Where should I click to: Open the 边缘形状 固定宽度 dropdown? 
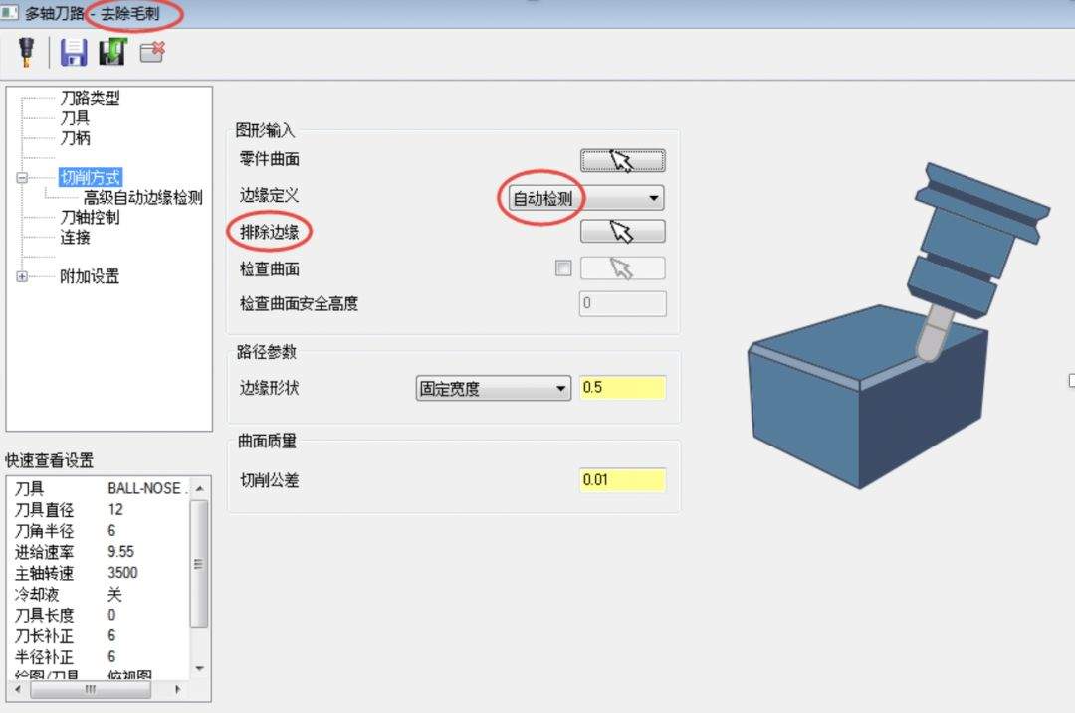coord(493,389)
